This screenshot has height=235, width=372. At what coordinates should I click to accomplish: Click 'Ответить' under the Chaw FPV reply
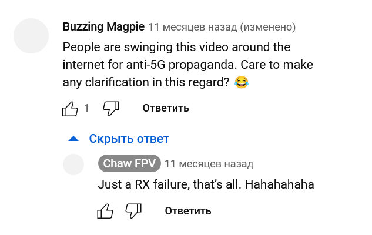point(188,211)
